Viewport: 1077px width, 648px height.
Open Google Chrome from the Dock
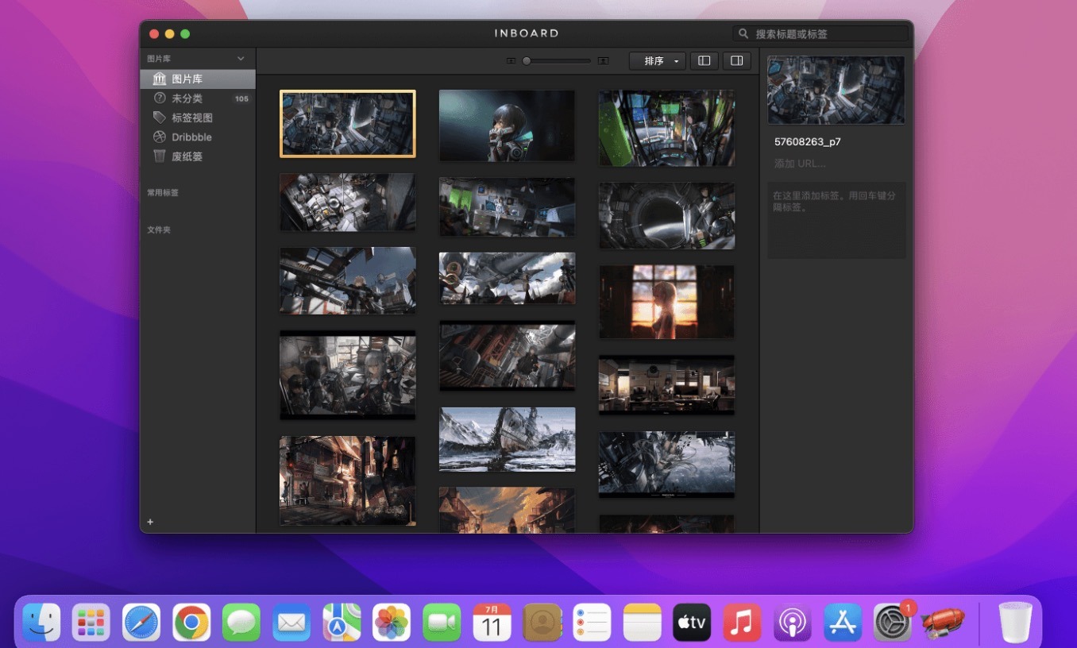click(191, 622)
